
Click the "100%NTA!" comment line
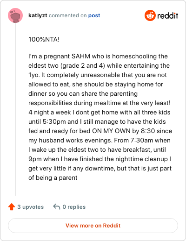tap(44, 39)
